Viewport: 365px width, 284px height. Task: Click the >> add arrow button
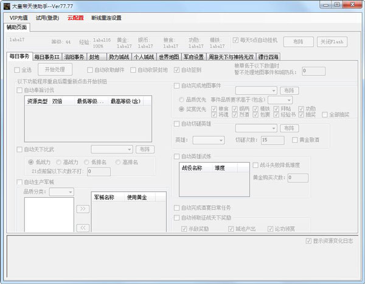pos(83,209)
